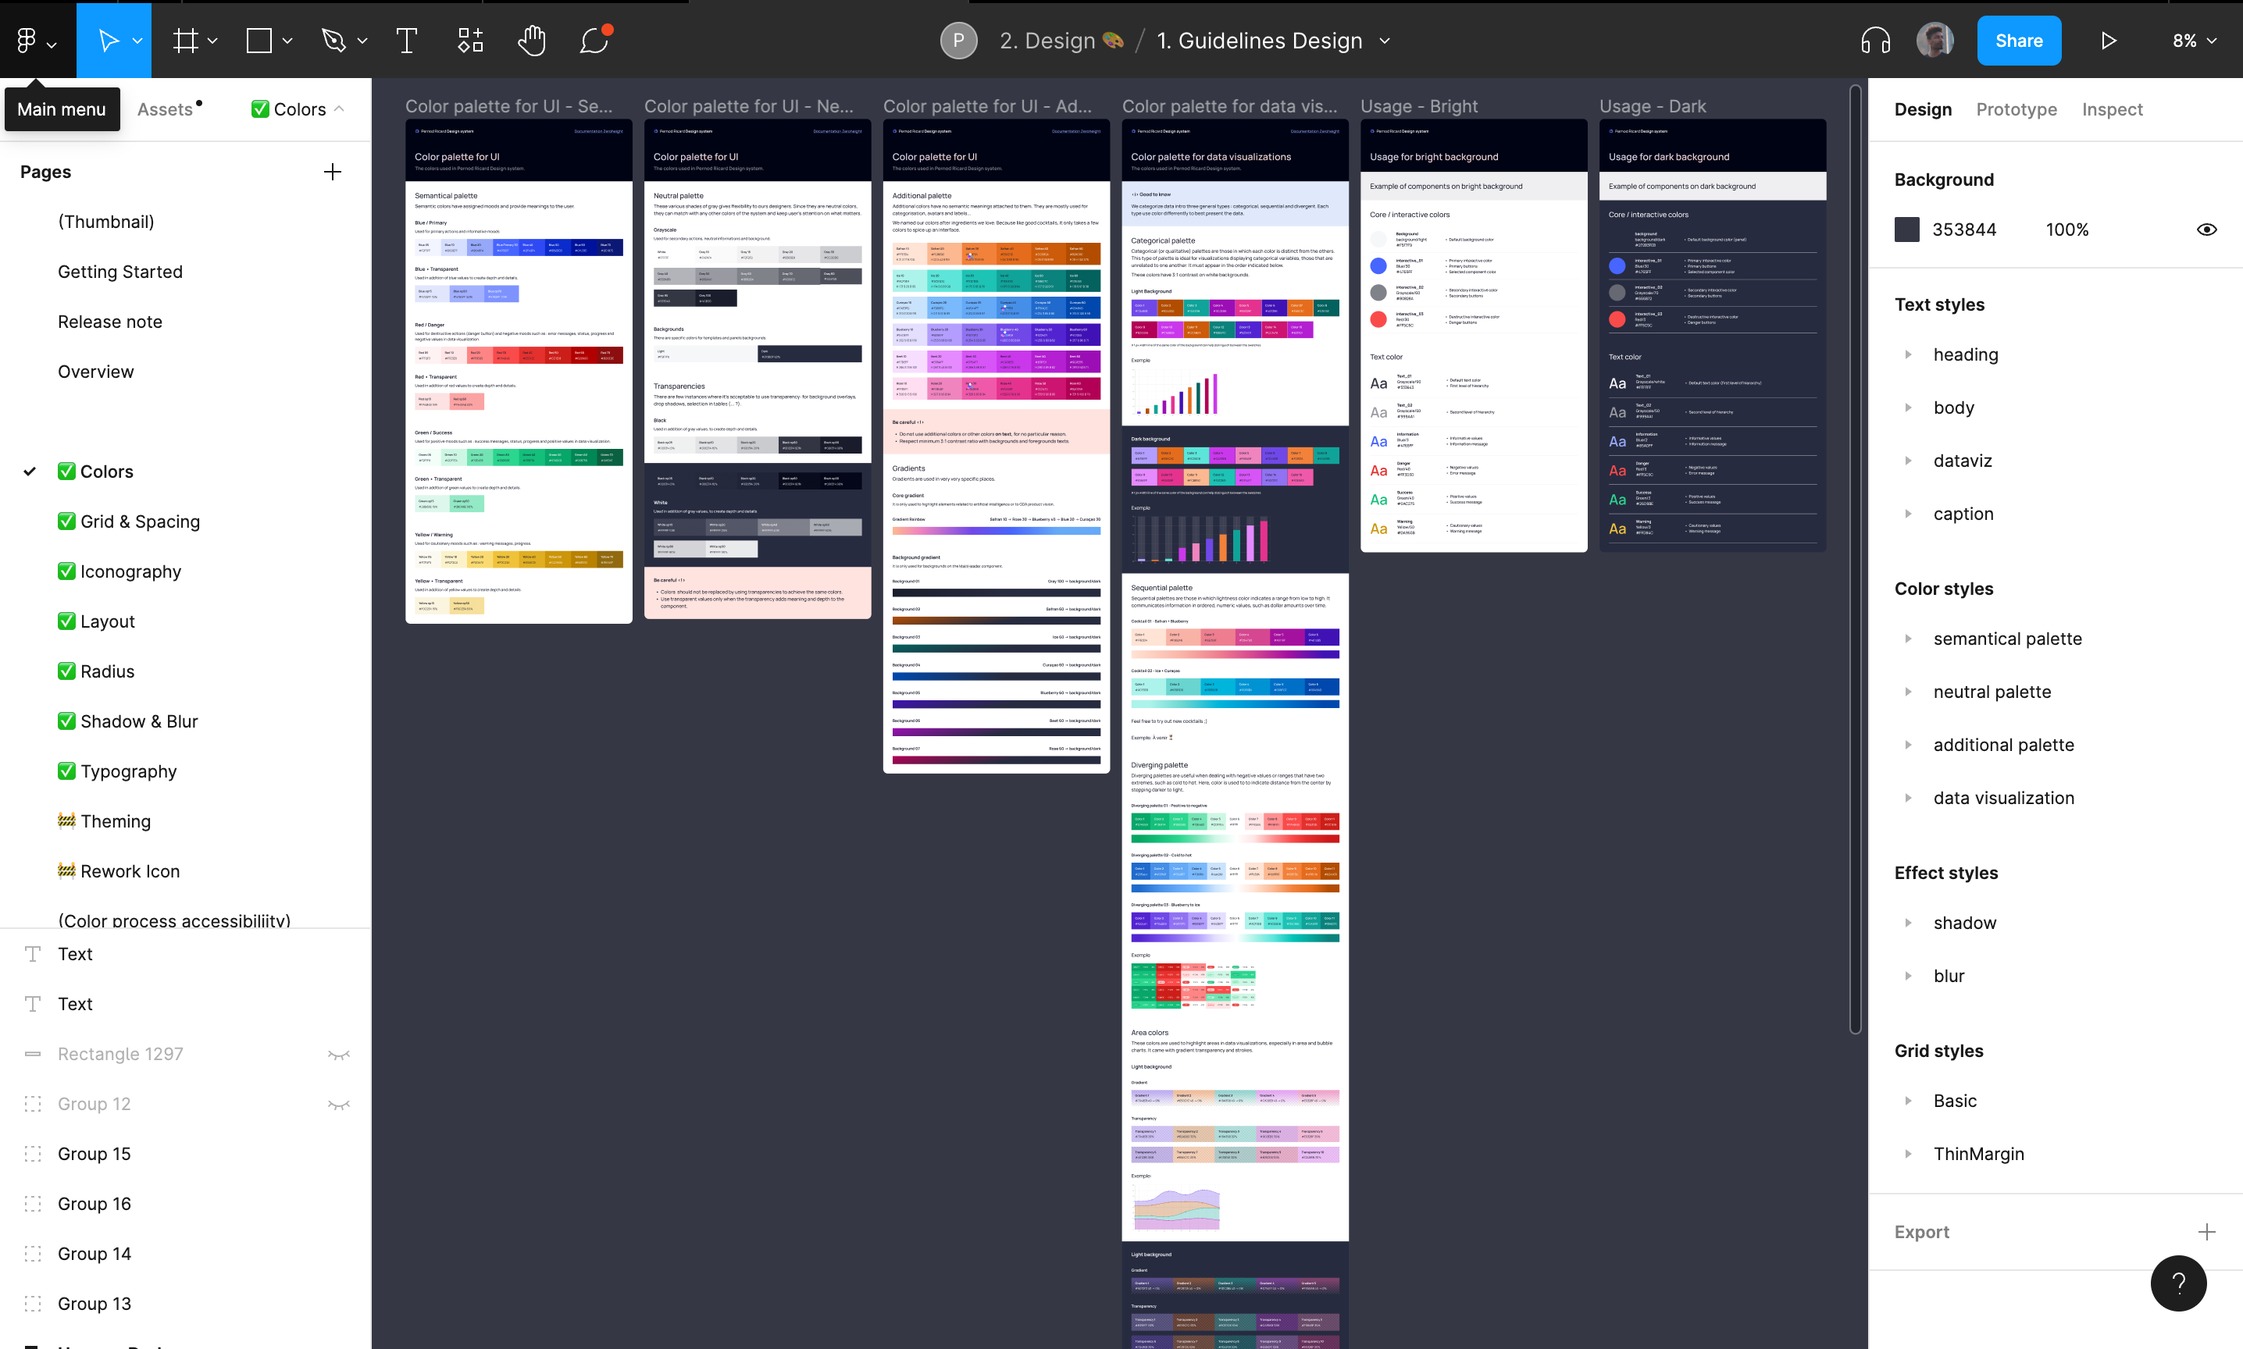Image resolution: width=2243 pixels, height=1349 pixels.
Task: Click the 353844 background color swatch
Action: point(1906,229)
